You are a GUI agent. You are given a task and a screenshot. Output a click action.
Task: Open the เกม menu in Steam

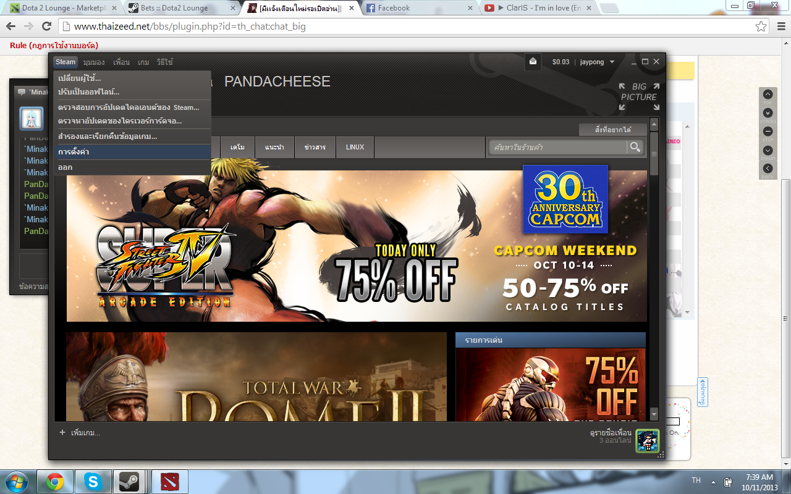click(x=143, y=62)
